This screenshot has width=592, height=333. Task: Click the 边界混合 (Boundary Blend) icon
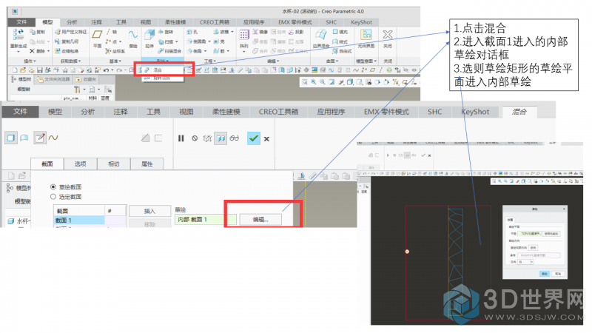321,35
